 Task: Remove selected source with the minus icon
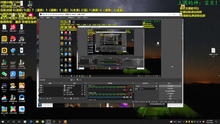pos(68,99)
